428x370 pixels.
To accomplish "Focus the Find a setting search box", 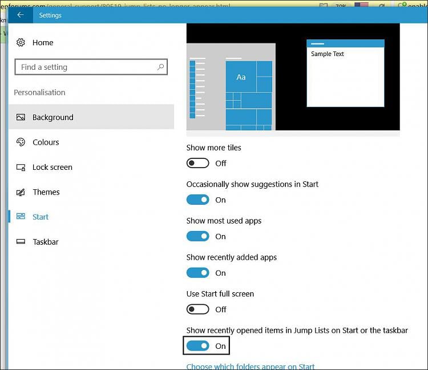I will point(91,67).
